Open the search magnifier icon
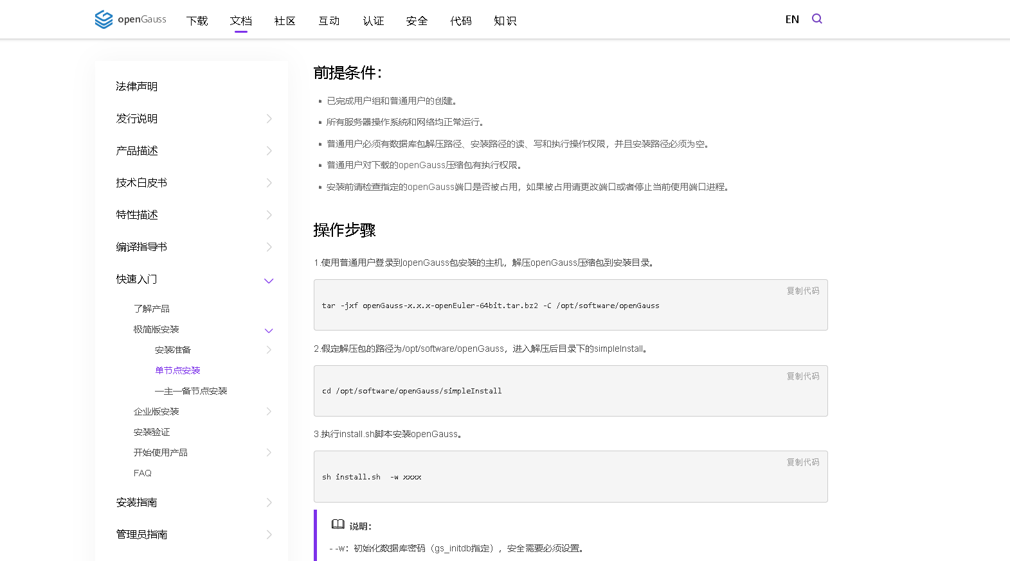This screenshot has height=561, width=1010. coord(817,19)
